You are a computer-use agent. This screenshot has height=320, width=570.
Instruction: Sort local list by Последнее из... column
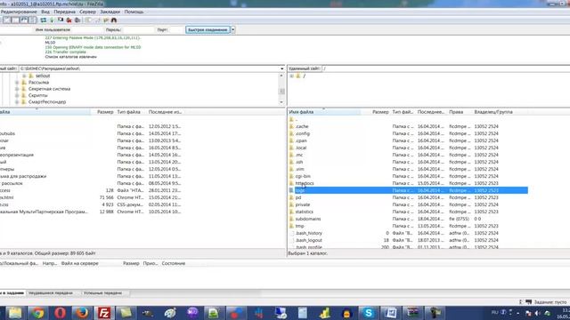[166, 112]
